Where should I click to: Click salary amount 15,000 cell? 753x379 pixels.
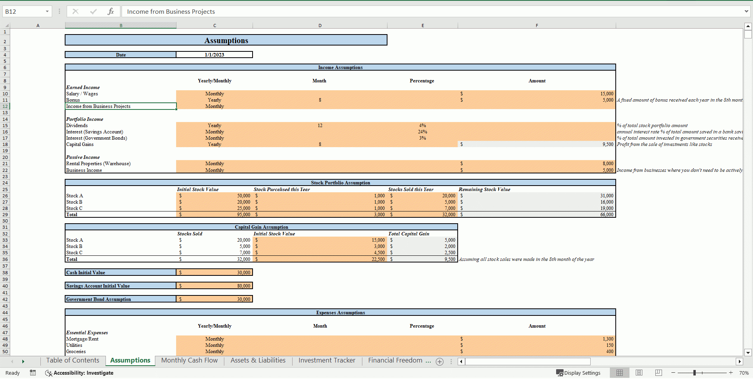click(x=537, y=94)
